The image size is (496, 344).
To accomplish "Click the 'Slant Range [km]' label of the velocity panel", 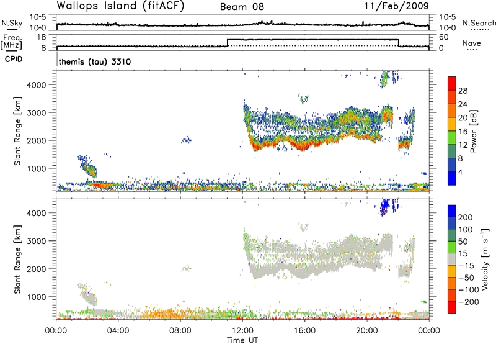I will click(17, 259).
